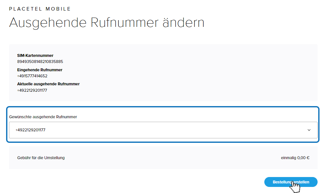Click the 0,00 € fee amount
Image resolution: width=324 pixels, height=193 pixels.
click(303, 158)
